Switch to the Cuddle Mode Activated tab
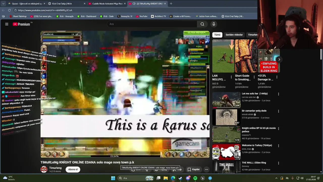The height and width of the screenshot is (182, 323). click(107, 4)
